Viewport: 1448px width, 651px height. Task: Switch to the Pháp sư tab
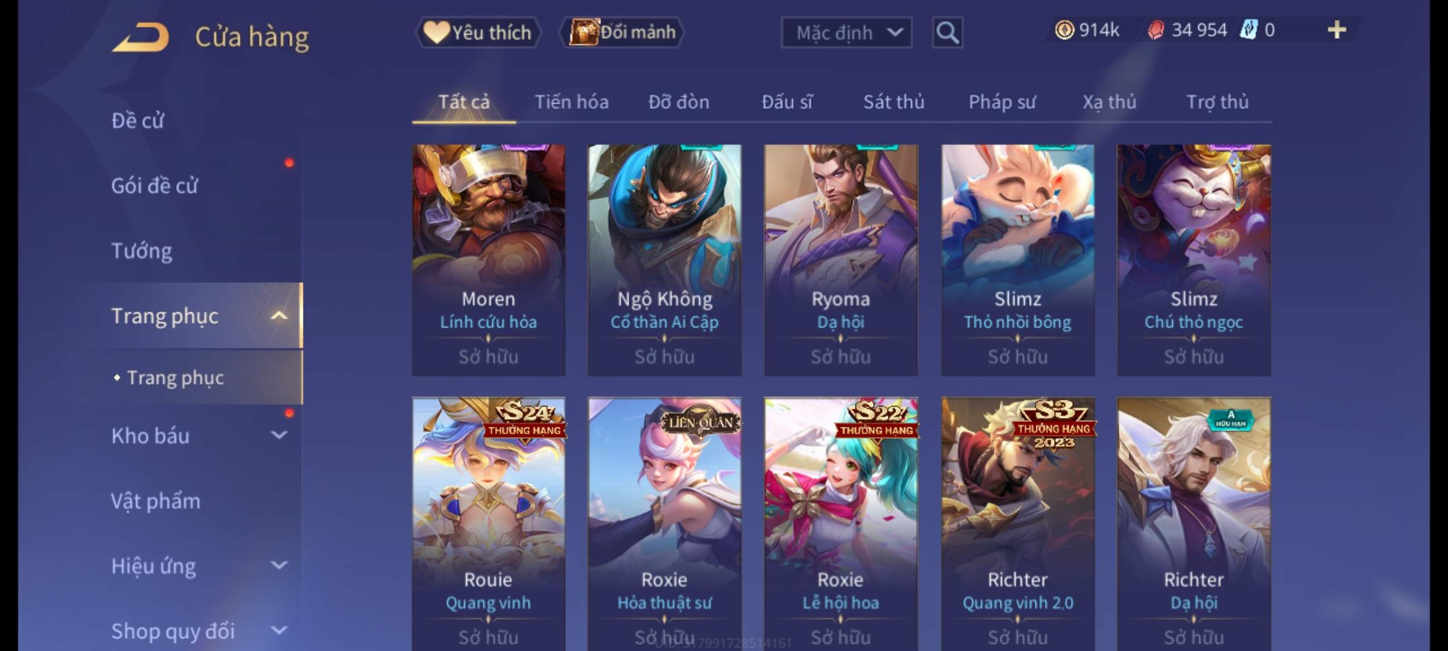coord(1002,102)
